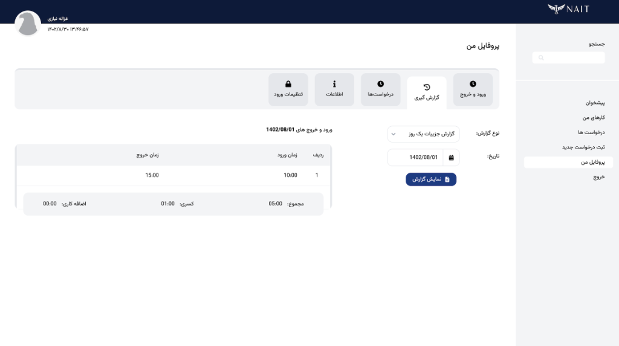The image size is (619, 346).
Task: Open درخواست ها sidebar item
Action: point(591,132)
